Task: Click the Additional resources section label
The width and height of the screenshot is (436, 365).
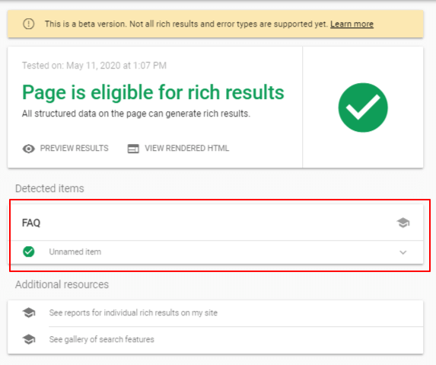Action: 62,284
